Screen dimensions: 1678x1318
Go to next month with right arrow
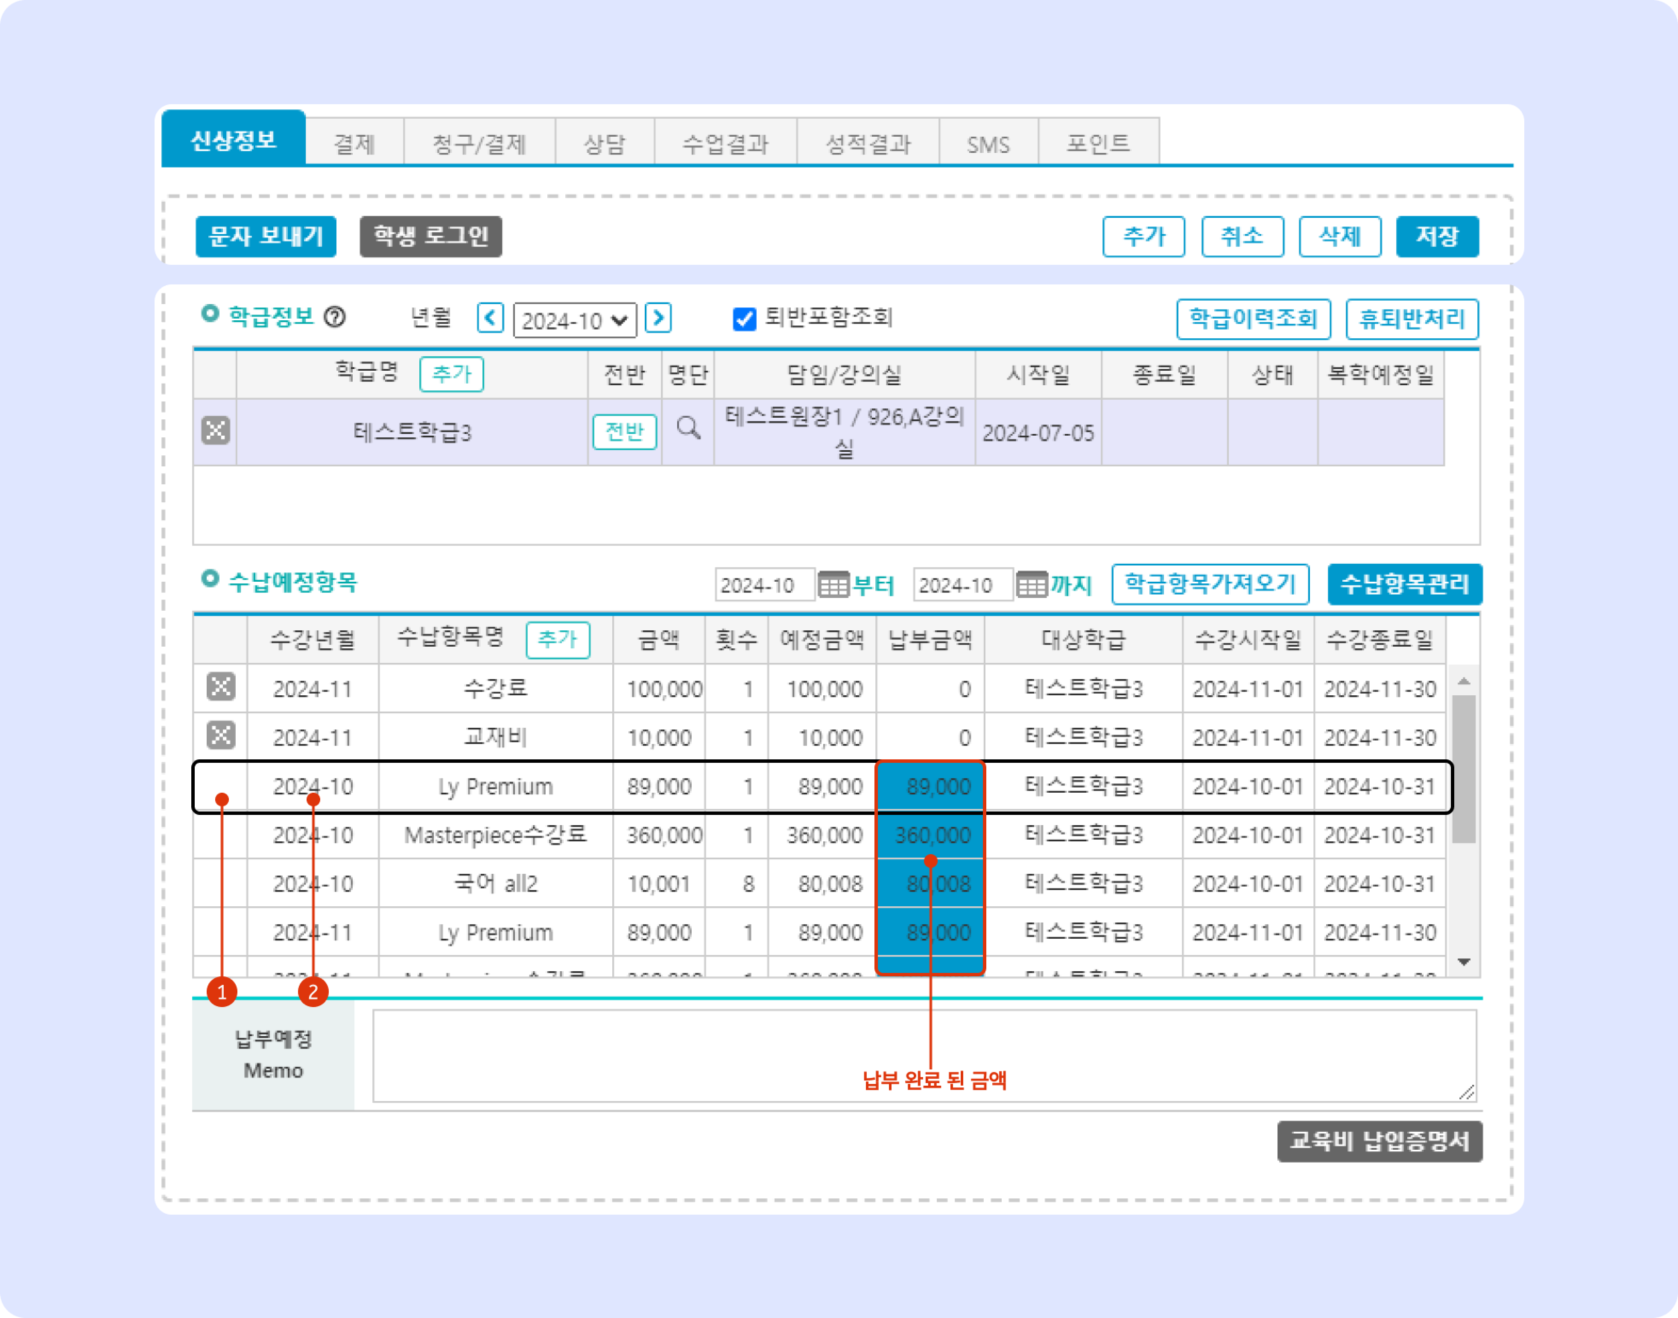[x=658, y=318]
